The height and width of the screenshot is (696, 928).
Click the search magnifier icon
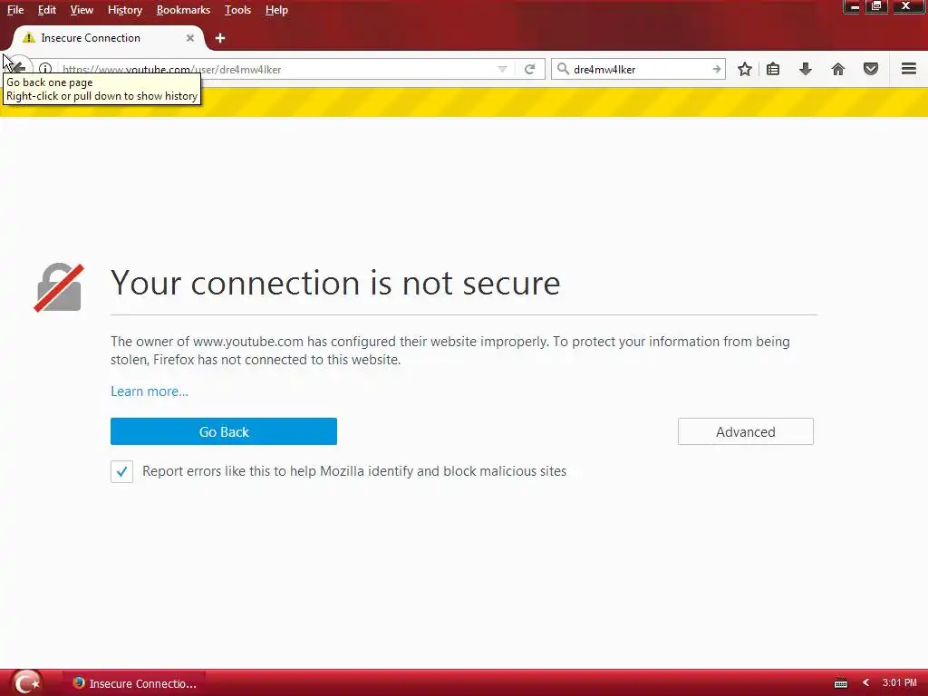point(564,69)
